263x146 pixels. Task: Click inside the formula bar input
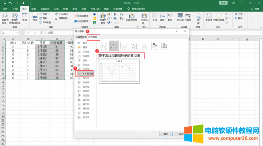60,33
